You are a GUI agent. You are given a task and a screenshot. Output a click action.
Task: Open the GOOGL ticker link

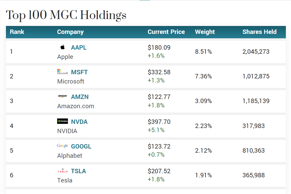click(x=81, y=146)
